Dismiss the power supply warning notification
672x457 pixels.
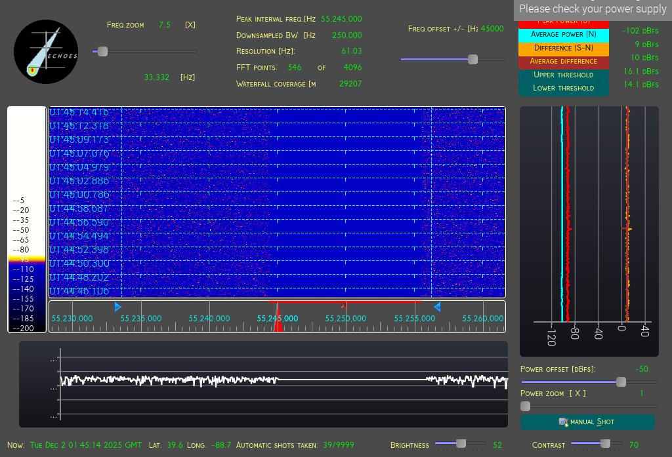click(593, 9)
